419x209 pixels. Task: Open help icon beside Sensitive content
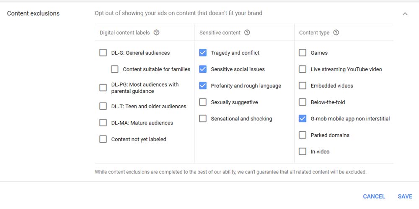tap(247, 33)
